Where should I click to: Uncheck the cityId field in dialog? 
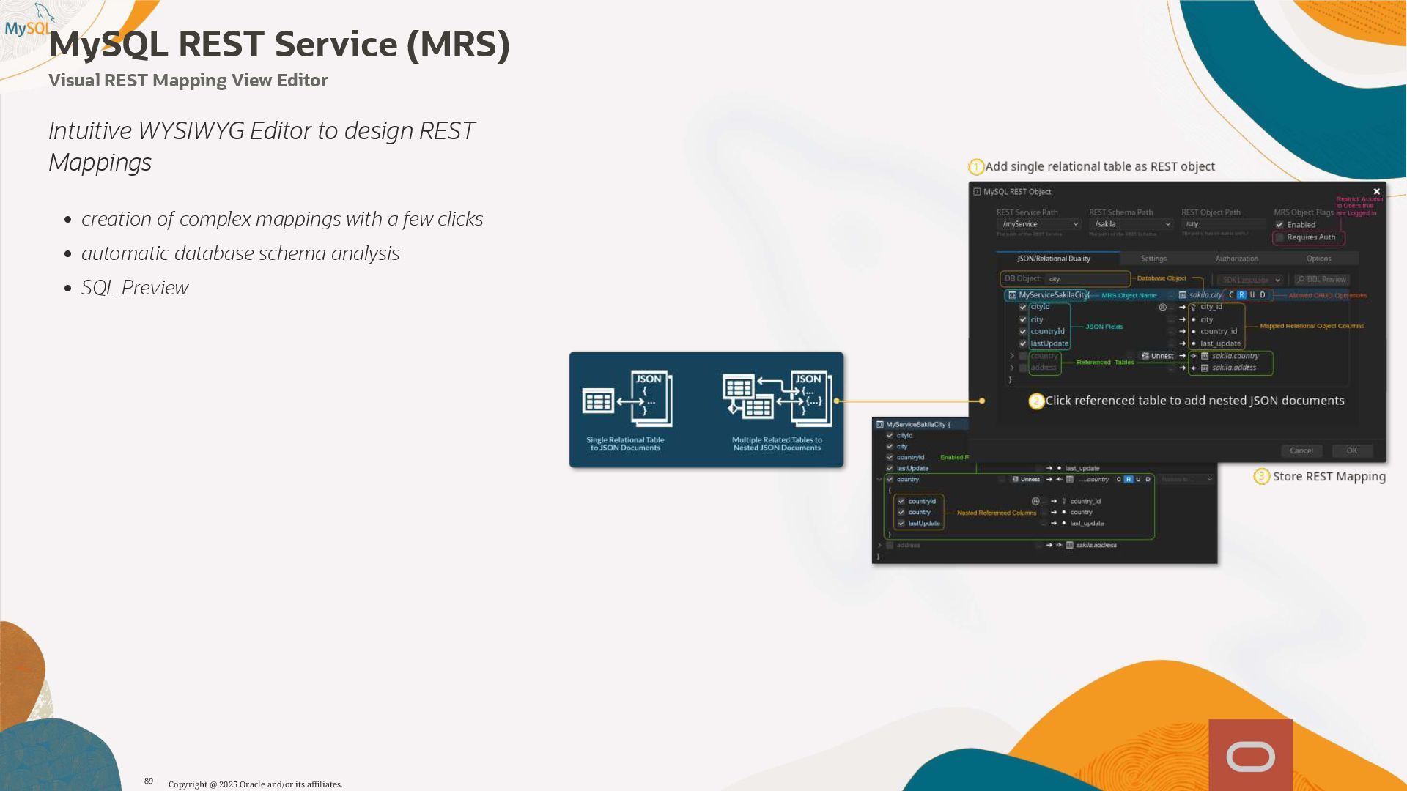1023,307
